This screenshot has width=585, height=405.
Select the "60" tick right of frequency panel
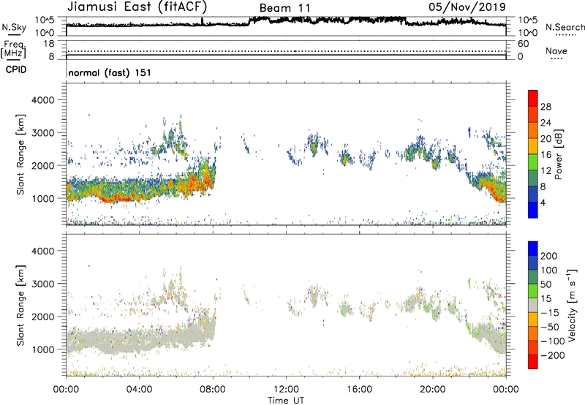pyautogui.click(x=523, y=44)
